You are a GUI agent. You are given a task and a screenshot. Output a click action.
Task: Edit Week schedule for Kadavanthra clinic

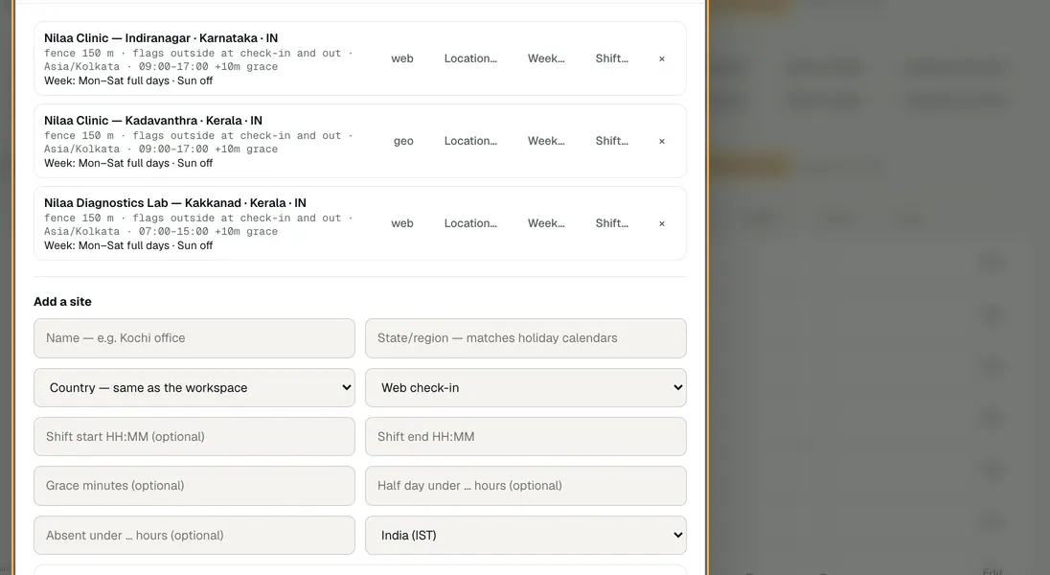point(546,141)
